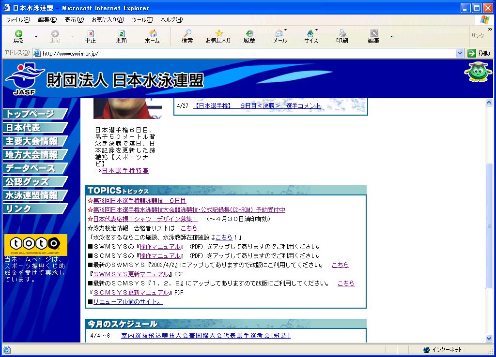The height and width of the screenshot is (357, 496).
Task: Open the Favorites (お気に入り) menu
Action: [108, 19]
